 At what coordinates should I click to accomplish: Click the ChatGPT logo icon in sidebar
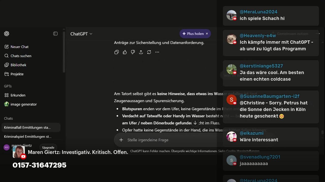click(x=7, y=34)
